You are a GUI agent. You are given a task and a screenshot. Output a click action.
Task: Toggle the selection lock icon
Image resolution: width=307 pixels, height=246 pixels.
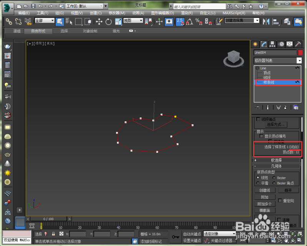53,234
